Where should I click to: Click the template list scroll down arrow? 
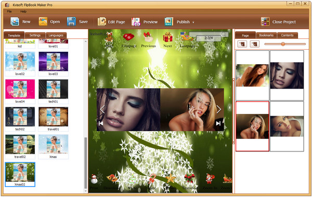(x=86, y=191)
